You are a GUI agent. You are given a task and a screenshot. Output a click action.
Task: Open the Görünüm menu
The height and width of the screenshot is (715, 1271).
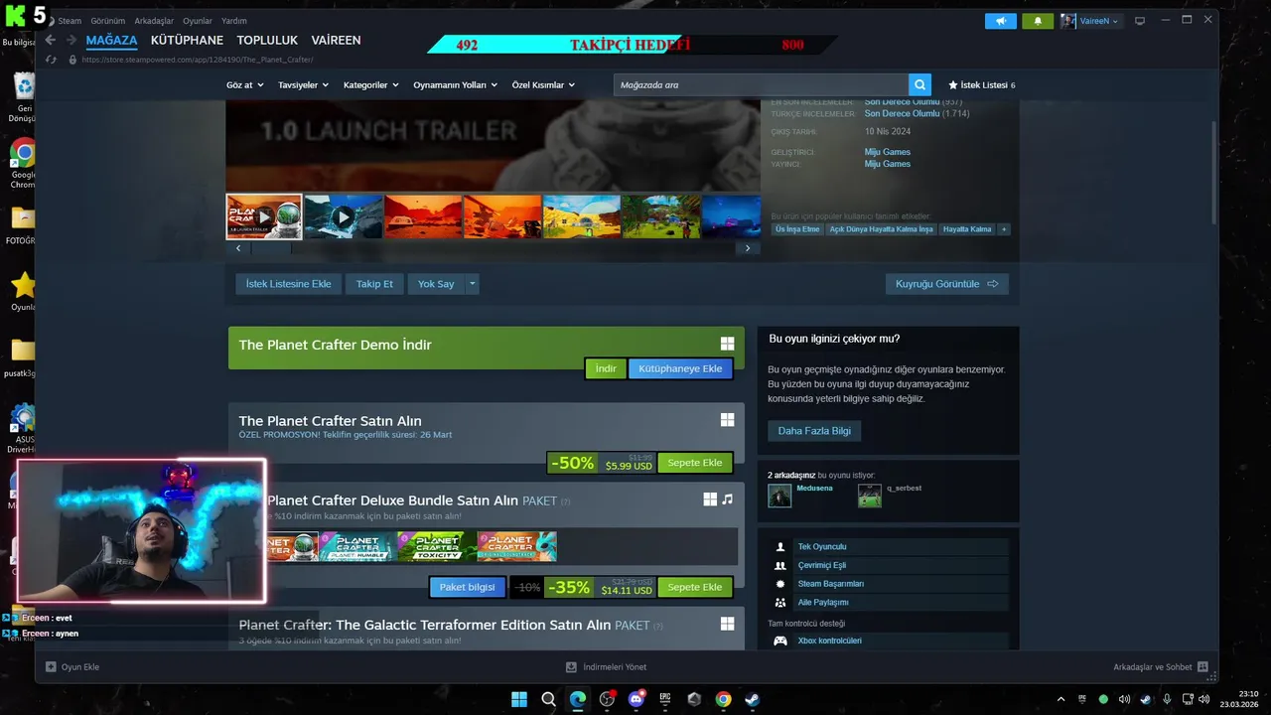(x=108, y=21)
